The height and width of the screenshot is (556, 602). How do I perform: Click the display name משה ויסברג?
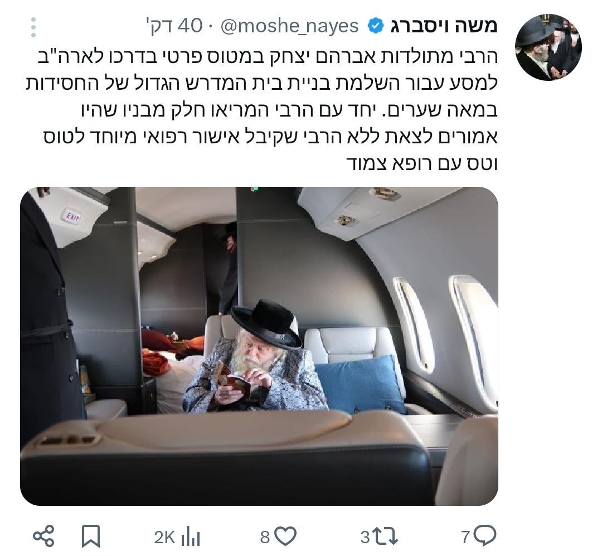pyautogui.click(x=444, y=26)
